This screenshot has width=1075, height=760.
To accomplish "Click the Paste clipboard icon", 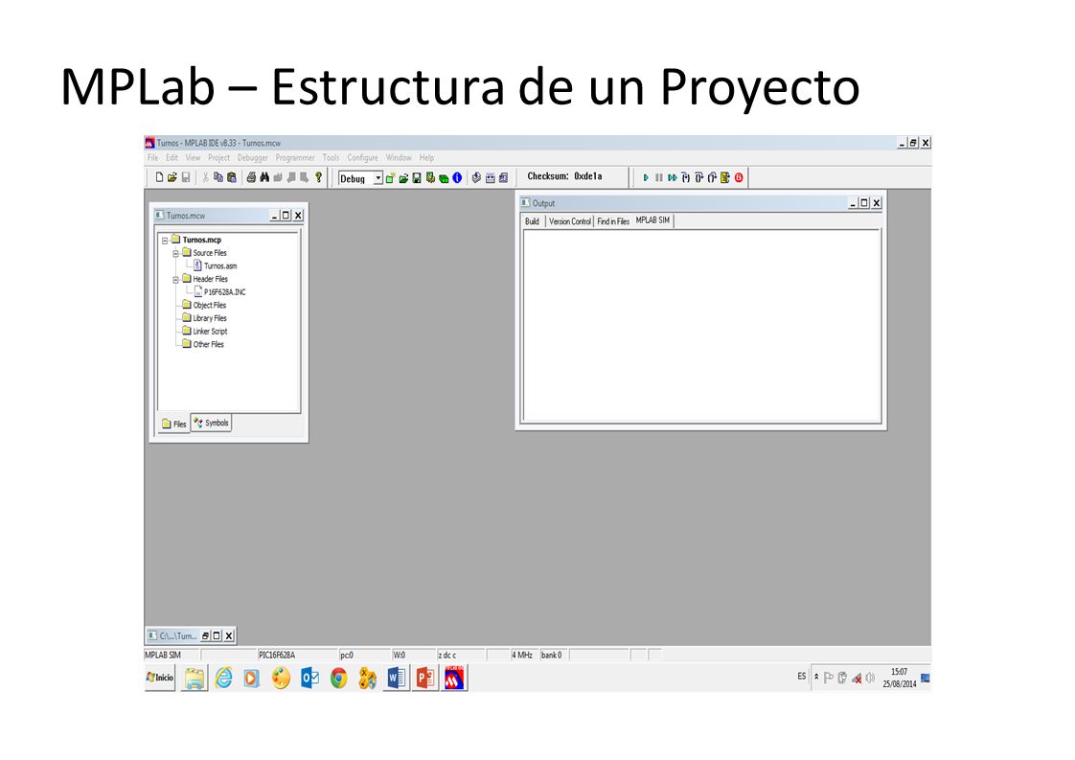I will [x=232, y=177].
